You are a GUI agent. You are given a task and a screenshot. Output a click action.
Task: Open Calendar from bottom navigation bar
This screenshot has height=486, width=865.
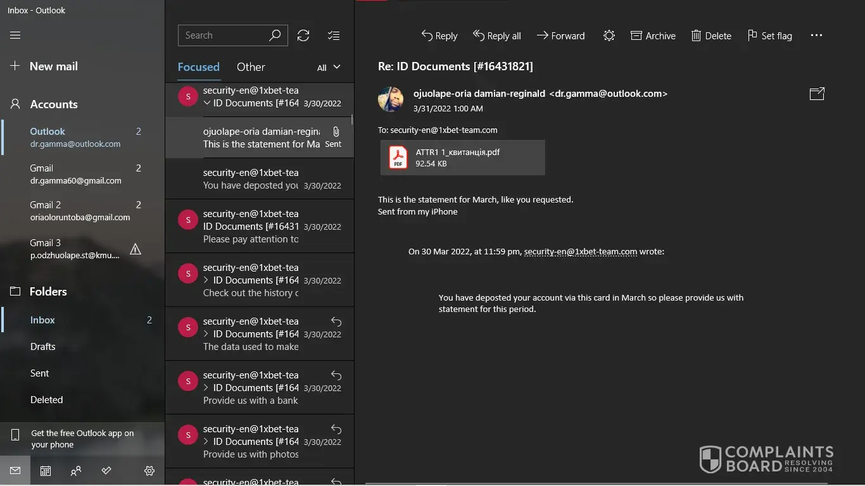tap(46, 471)
